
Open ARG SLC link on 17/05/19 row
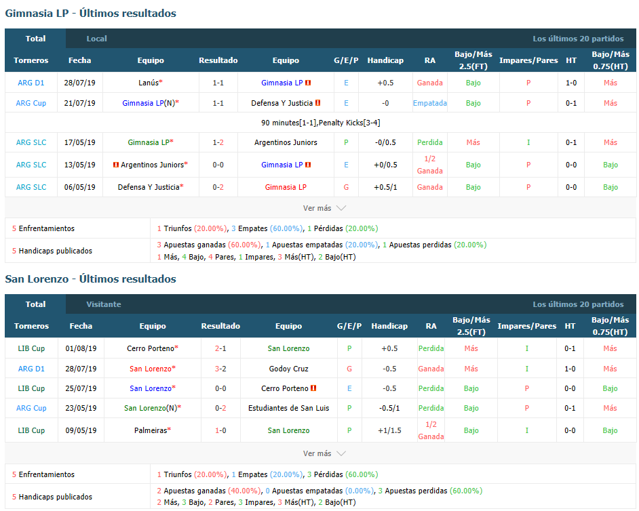coord(31,142)
